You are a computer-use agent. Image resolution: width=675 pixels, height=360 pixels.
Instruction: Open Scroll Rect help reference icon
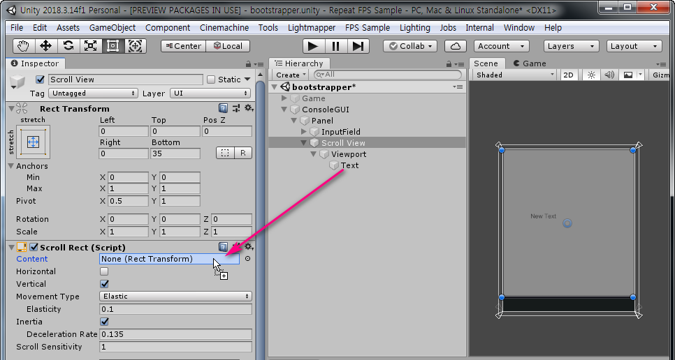[x=223, y=247]
